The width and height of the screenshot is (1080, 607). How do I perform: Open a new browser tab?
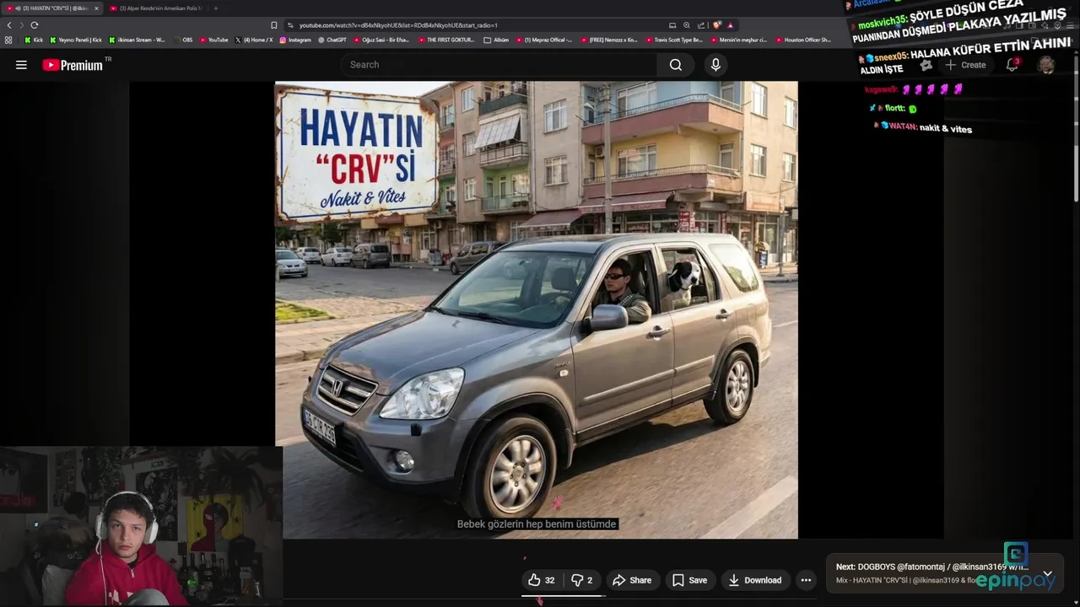pyautogui.click(x=215, y=8)
